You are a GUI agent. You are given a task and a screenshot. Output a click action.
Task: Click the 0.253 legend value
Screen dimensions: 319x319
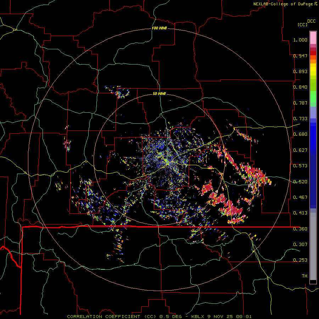coord(300,260)
